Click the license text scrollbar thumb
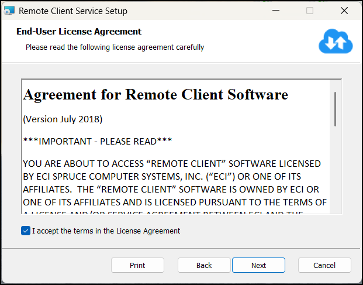 coord(335,109)
